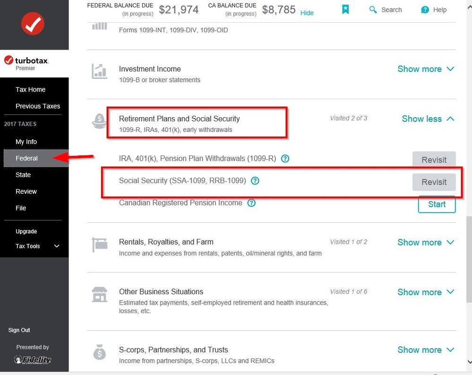Click help icon beside Canadian Registered Pension
The image size is (472, 375).
pyautogui.click(x=251, y=203)
